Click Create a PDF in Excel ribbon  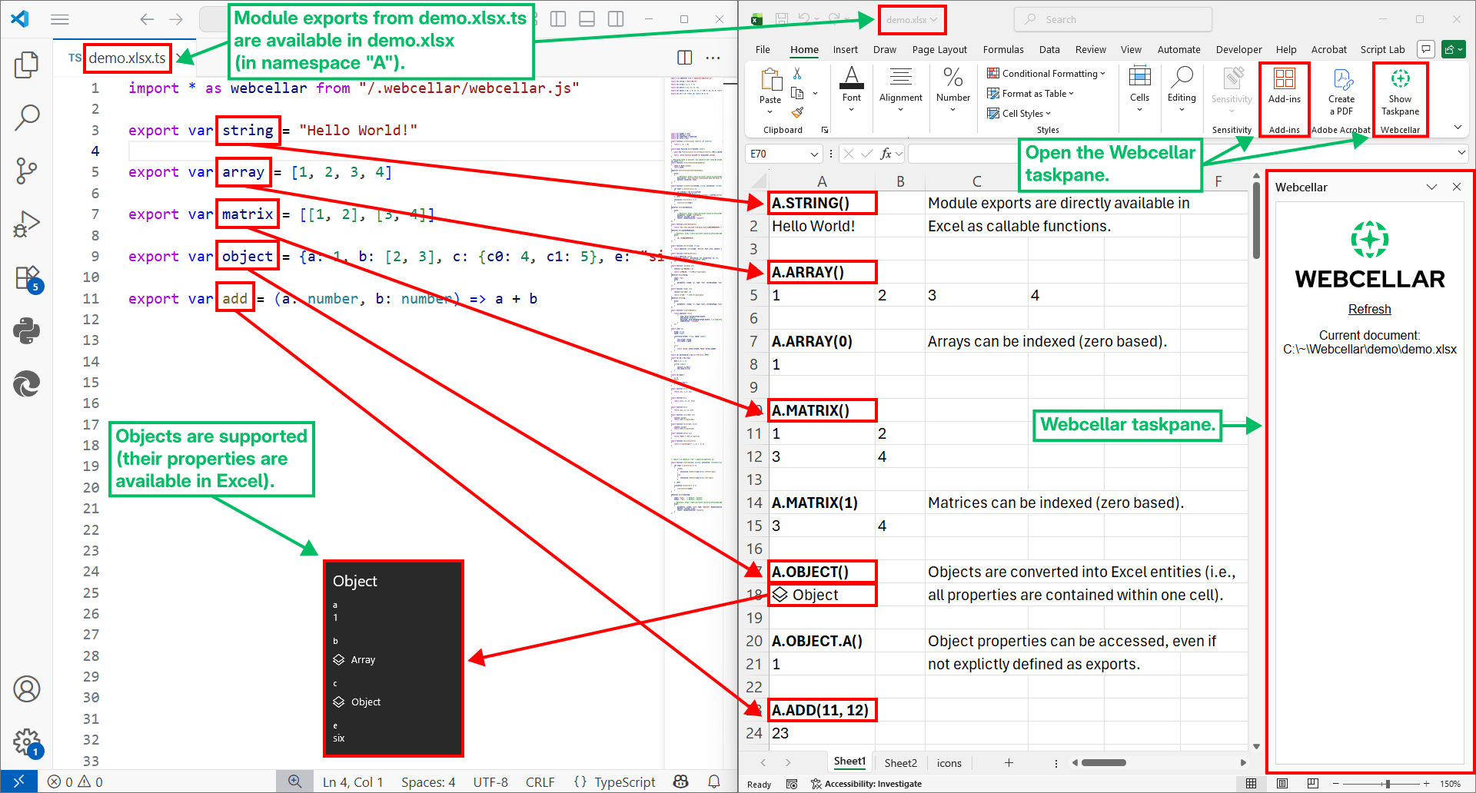[1341, 92]
